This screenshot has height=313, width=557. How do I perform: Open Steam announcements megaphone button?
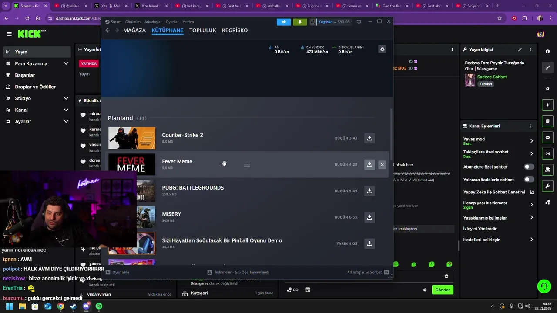click(x=284, y=22)
